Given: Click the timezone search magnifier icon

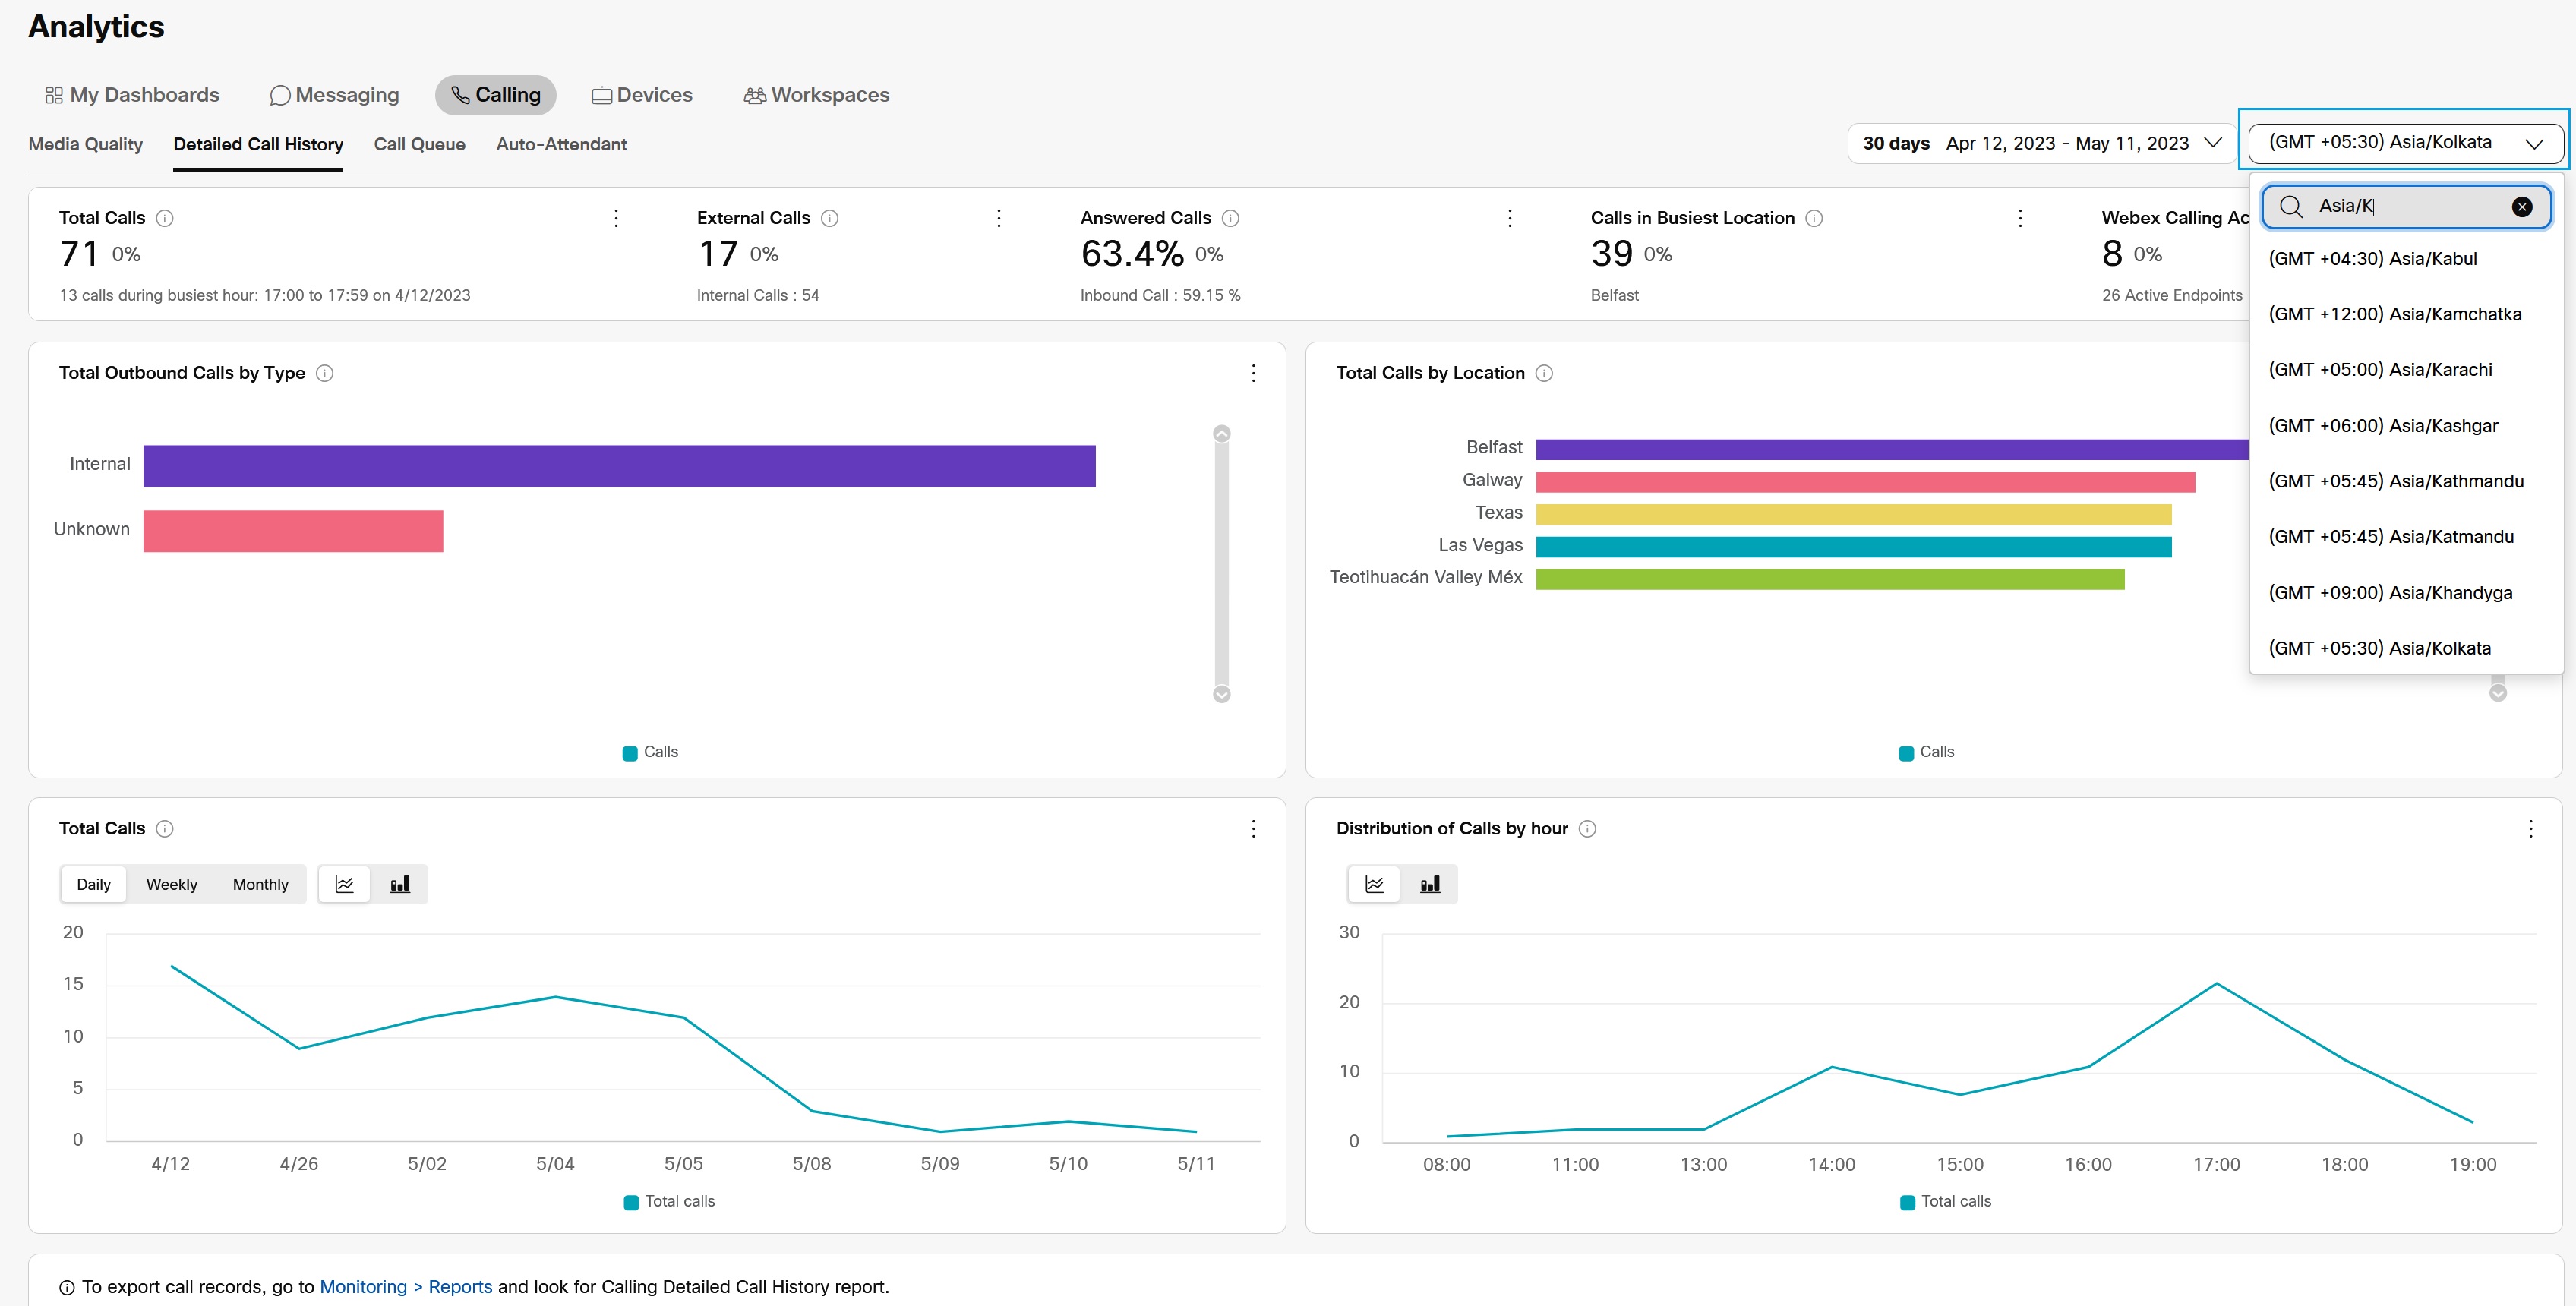Looking at the screenshot, I should (2291, 207).
